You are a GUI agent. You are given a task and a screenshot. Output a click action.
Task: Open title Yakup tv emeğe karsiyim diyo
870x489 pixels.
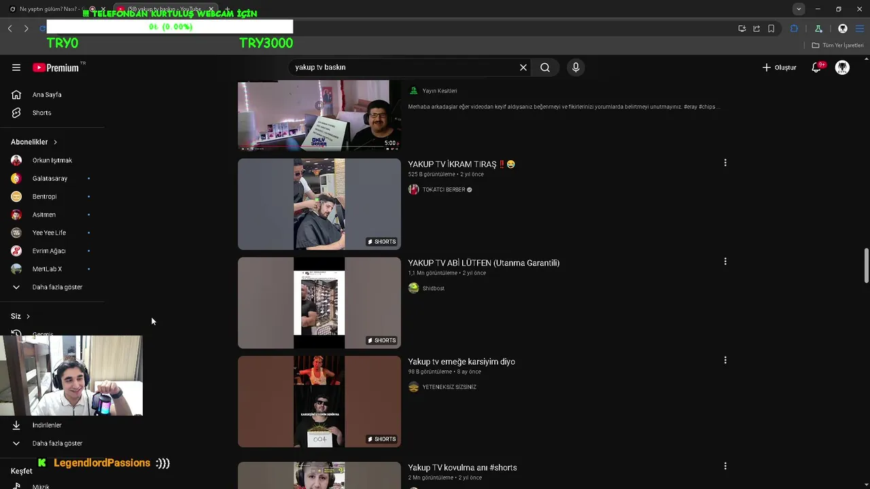462,362
